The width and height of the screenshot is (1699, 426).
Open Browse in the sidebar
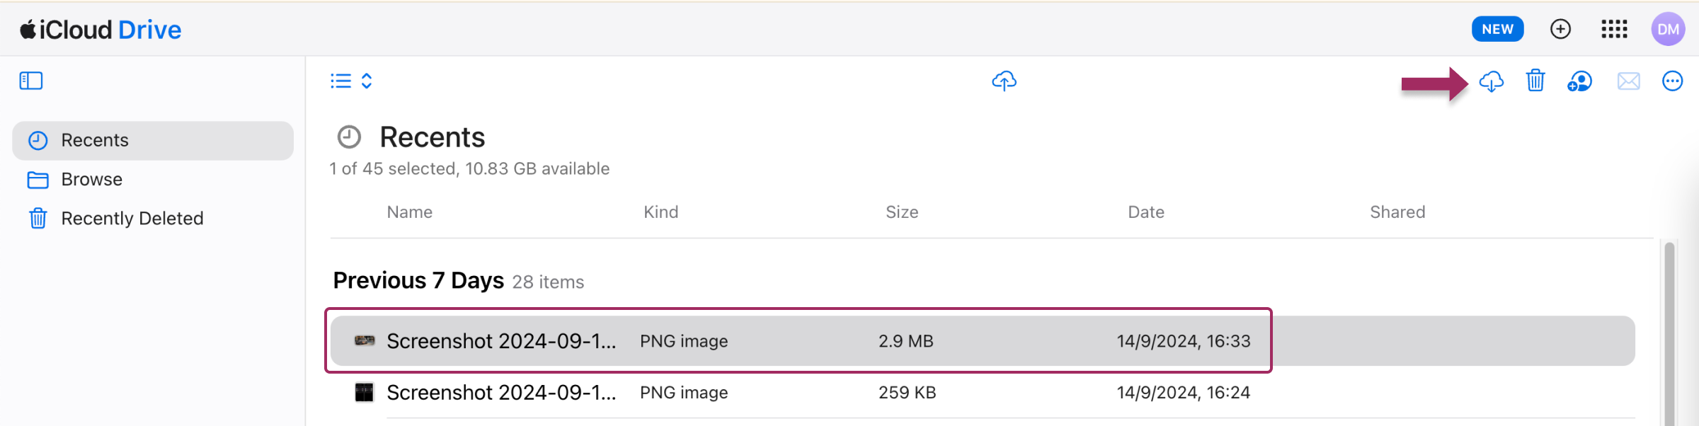91,180
